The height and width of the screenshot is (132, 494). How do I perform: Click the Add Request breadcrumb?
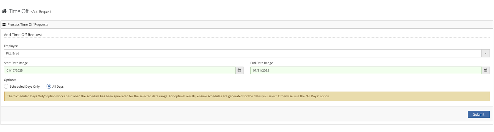(x=42, y=12)
